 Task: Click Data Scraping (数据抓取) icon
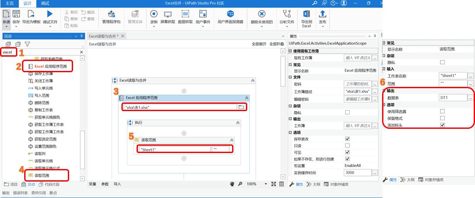click(x=185, y=14)
